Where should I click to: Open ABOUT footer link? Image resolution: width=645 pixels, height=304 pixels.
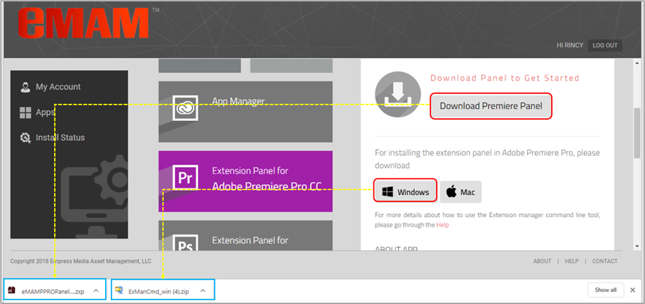tap(542, 261)
